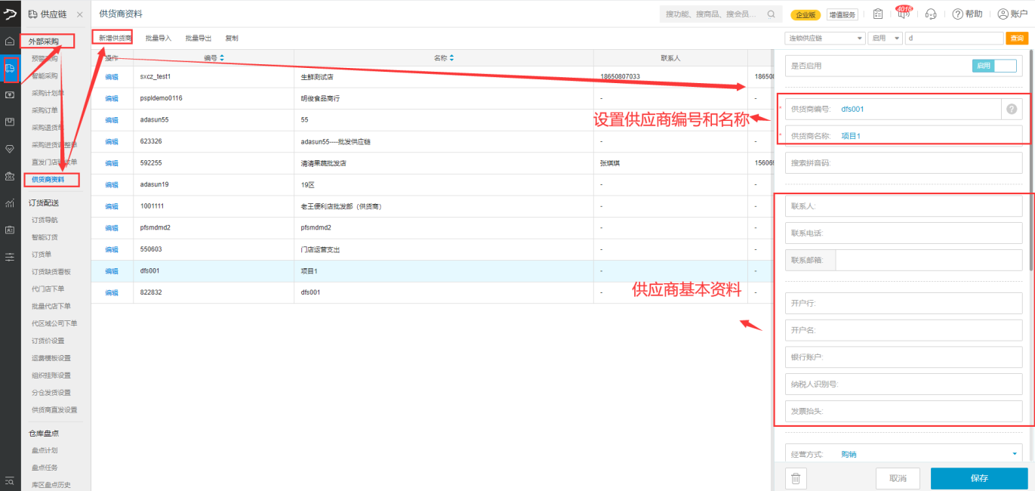Select 供货商资料 in the side menu
1035x491 pixels.
(x=48, y=179)
